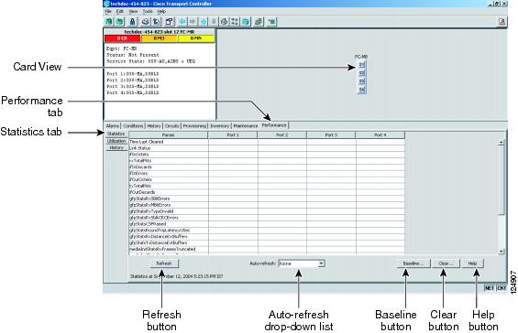Screen dimensions: 518x333
Task: Select the Statistics side tab
Action: tap(116, 134)
